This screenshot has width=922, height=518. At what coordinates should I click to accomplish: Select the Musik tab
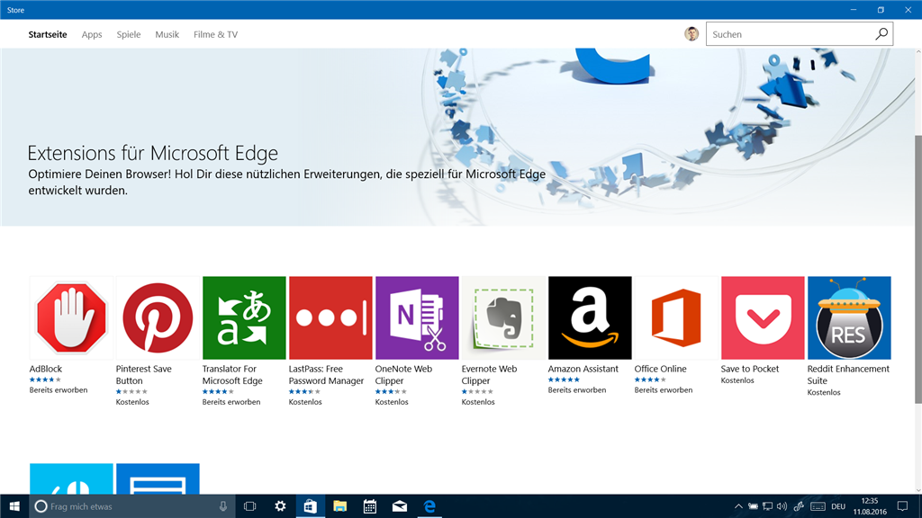point(167,35)
